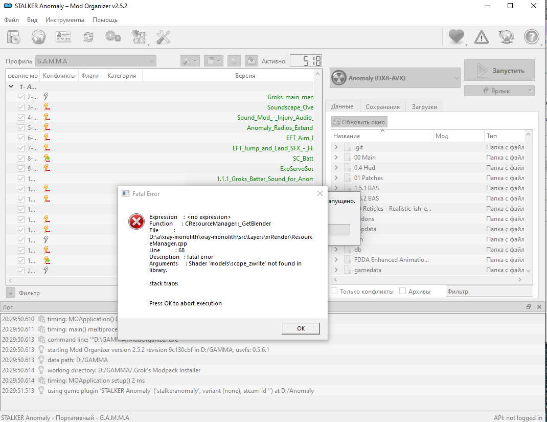
Task: Click the data panel Фильтр input field
Action: (x=489, y=291)
